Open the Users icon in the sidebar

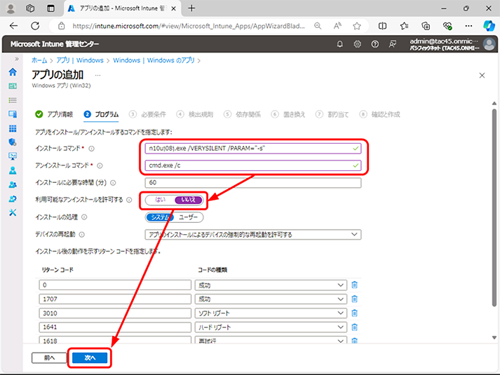13,170
